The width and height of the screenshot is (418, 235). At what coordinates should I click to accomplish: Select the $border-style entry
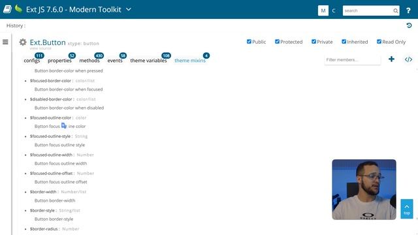pyautogui.click(x=42, y=210)
